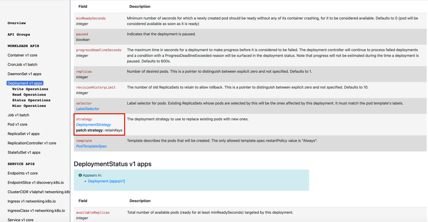Open Pod v1 core page
Viewport: 428px width, 222px height.
coord(17,124)
